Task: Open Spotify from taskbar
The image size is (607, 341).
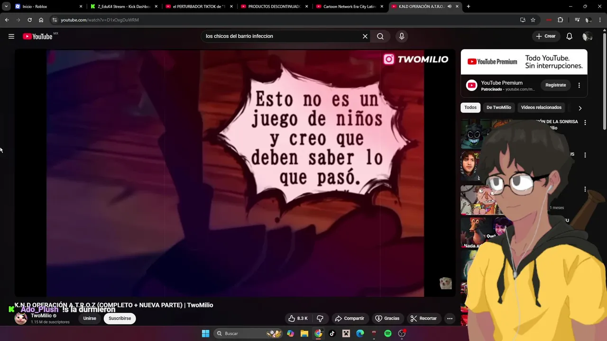Action: coord(388,333)
